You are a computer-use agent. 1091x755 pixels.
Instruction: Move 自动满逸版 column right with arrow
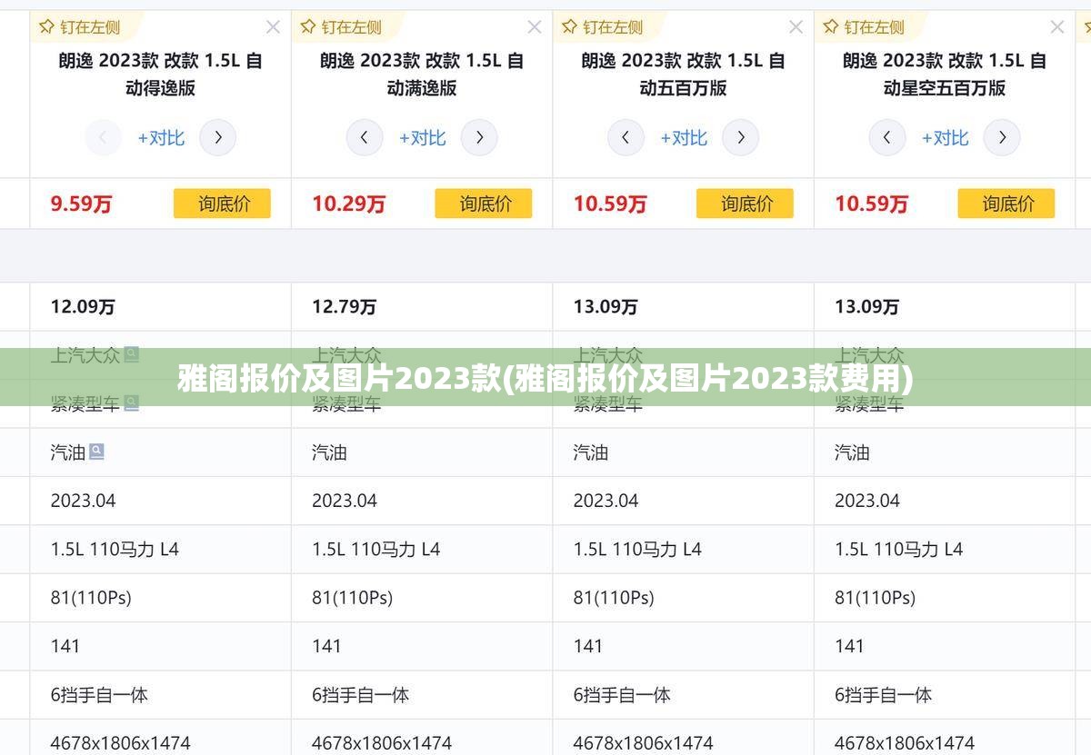point(479,138)
